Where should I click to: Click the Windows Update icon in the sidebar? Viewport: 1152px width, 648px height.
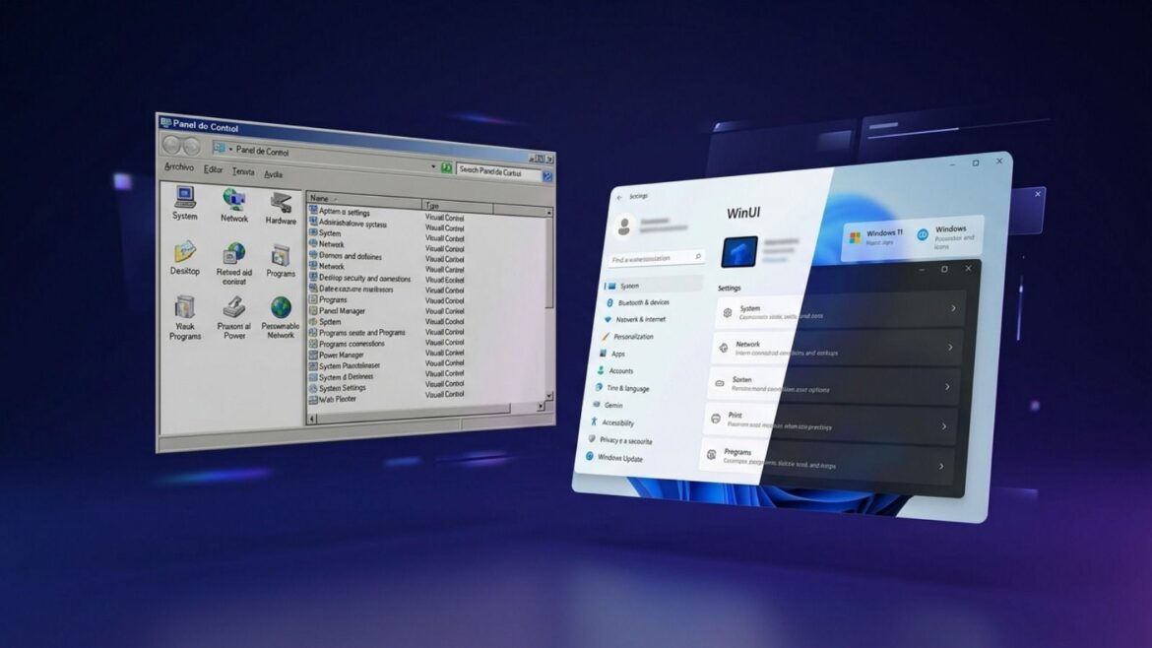tap(589, 456)
